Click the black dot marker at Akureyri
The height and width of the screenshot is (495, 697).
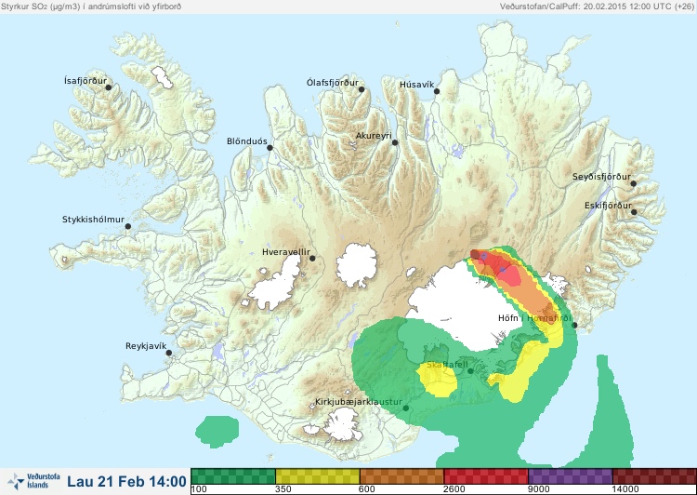(x=395, y=142)
